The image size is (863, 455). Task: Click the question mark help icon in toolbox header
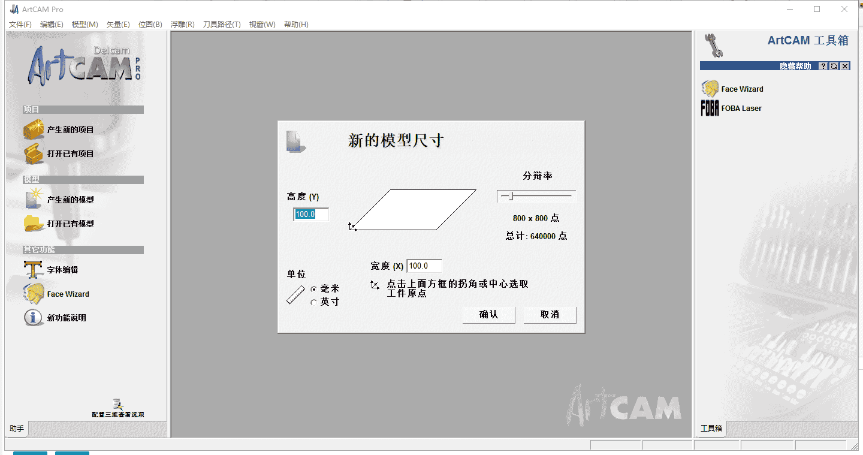point(823,66)
